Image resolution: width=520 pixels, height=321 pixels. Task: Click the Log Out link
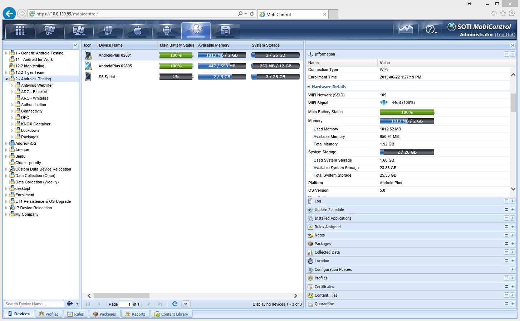point(505,35)
